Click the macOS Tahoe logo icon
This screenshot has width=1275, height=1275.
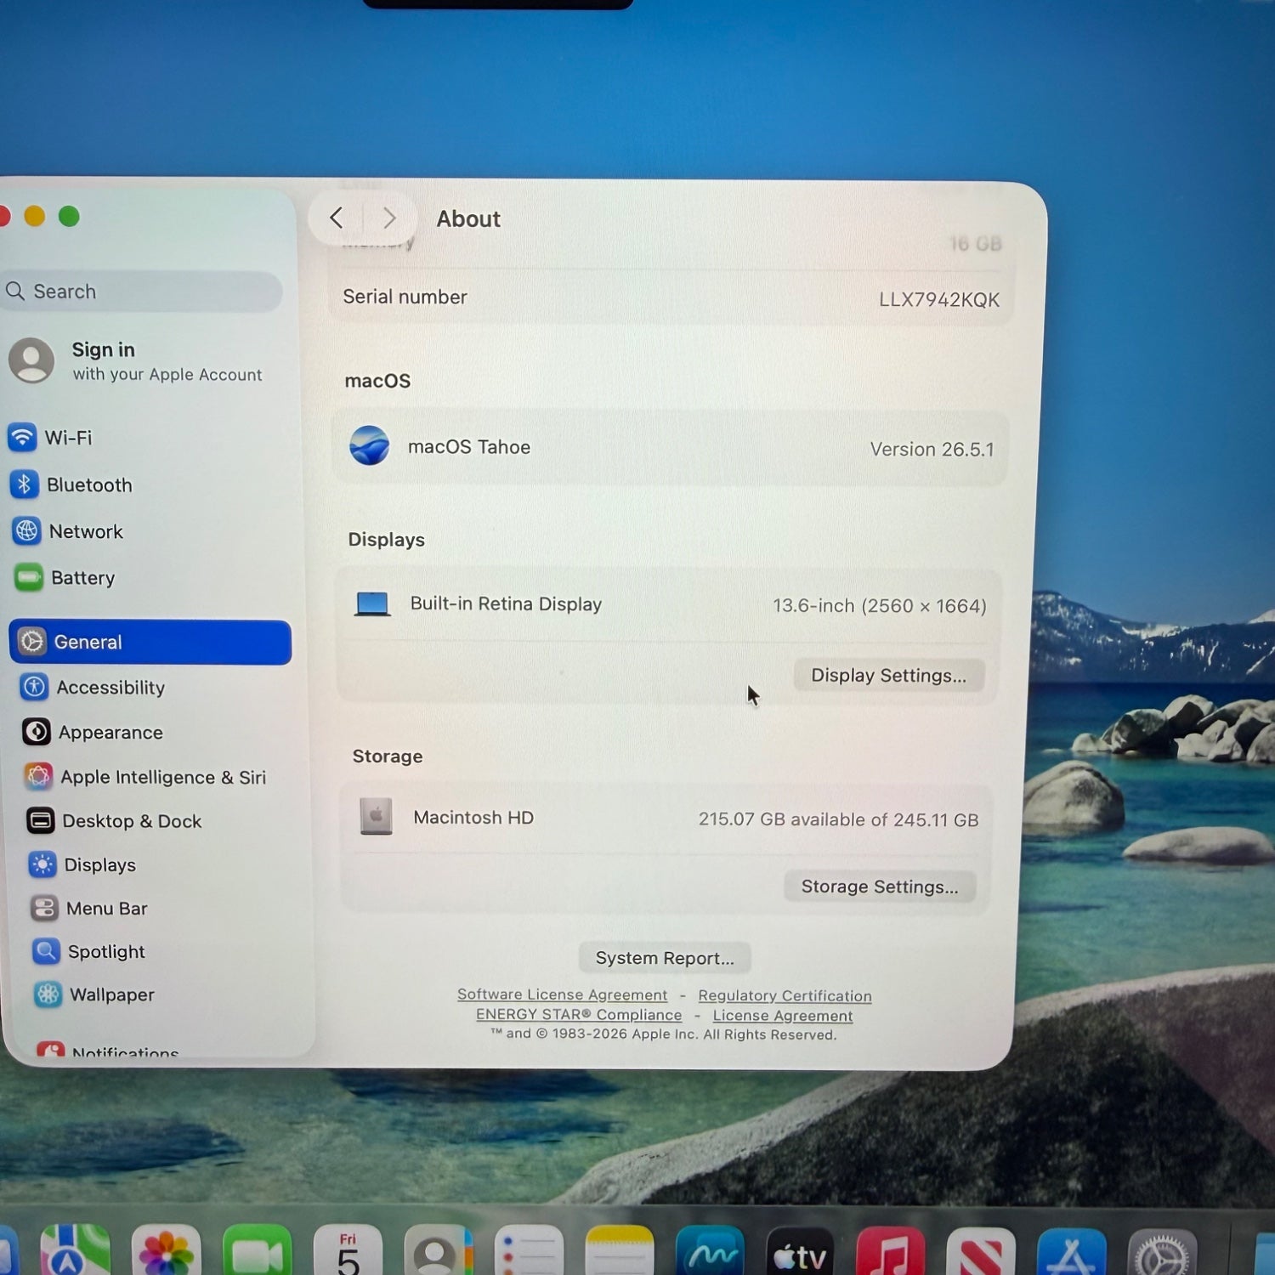pyautogui.click(x=370, y=445)
